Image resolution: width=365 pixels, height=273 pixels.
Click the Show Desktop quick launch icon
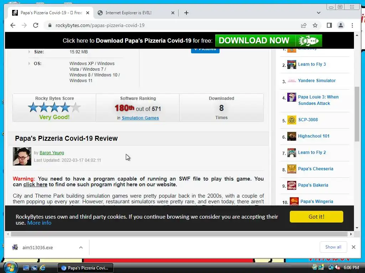tap(26, 268)
